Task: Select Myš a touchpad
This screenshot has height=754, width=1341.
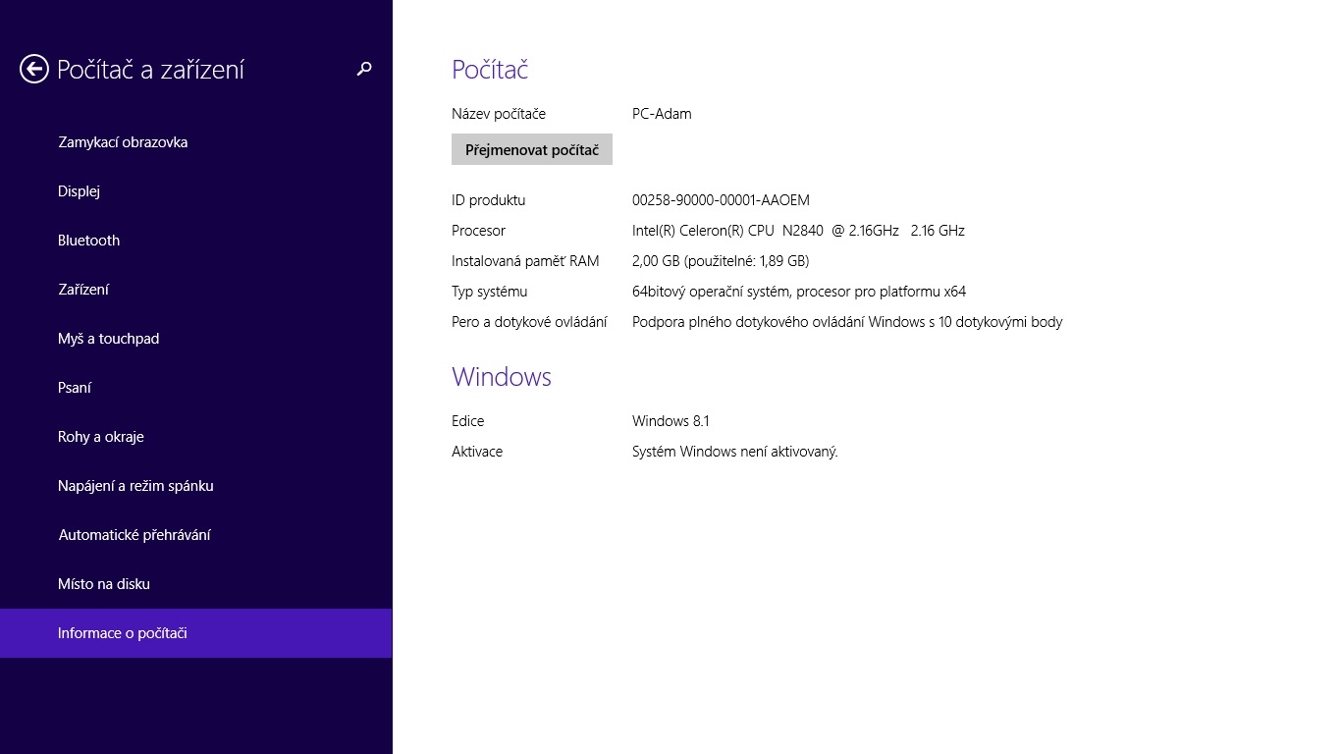Action: 108,339
